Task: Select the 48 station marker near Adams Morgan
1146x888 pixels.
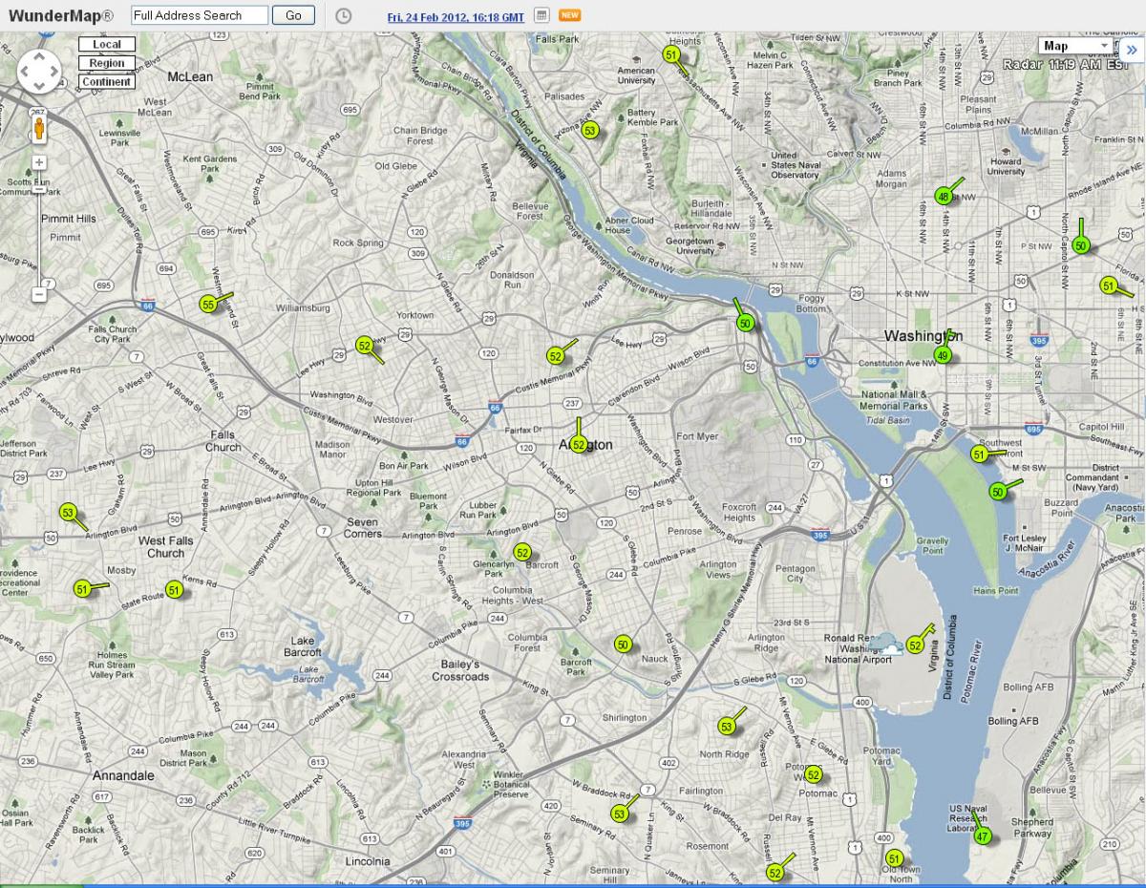Action: tap(944, 197)
